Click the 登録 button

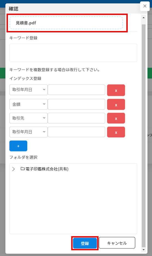coord(85,243)
